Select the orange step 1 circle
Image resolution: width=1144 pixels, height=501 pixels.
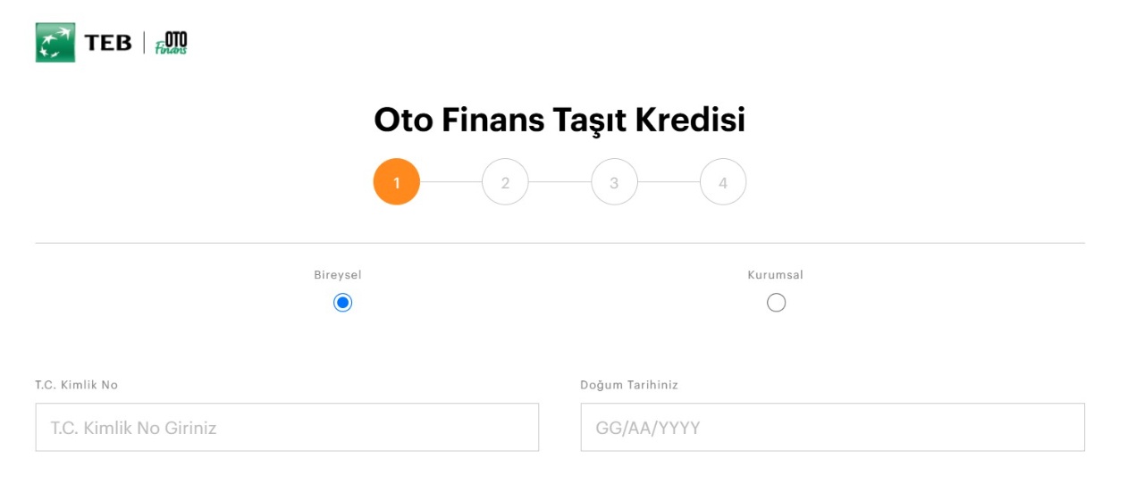[396, 182]
